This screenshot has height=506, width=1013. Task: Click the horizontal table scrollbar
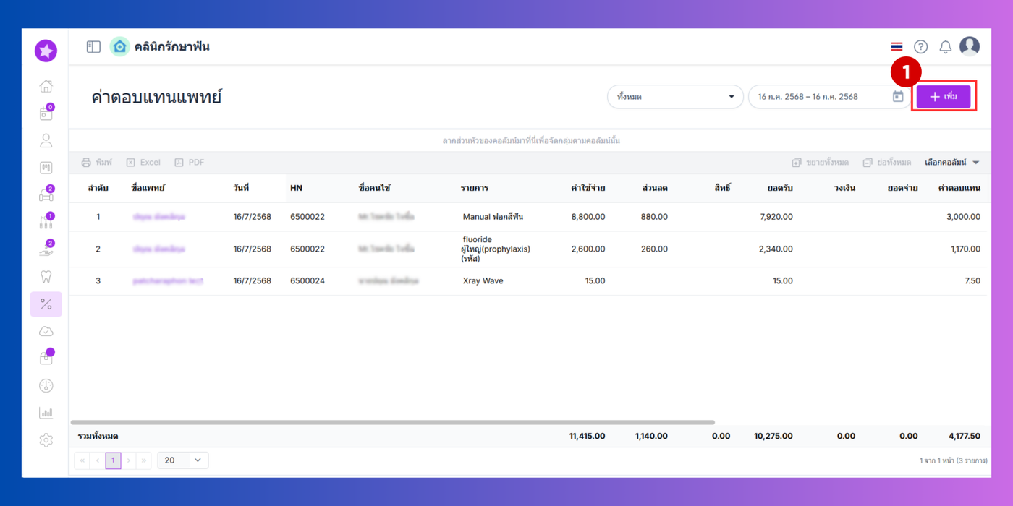pyautogui.click(x=393, y=422)
